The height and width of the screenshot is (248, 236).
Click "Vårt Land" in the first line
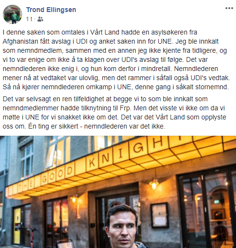(x=105, y=32)
